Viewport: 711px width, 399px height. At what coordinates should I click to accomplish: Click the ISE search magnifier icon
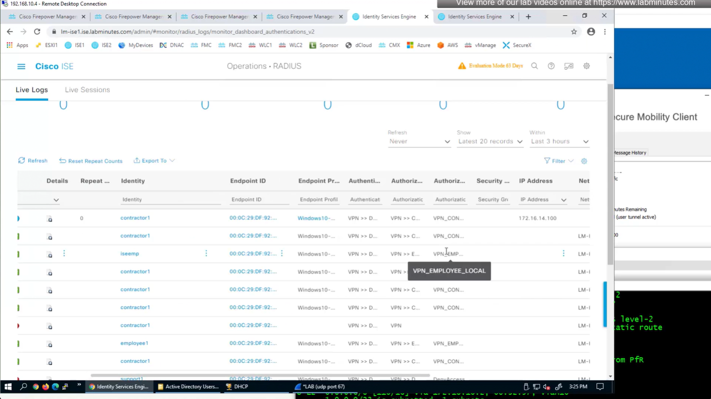(x=534, y=66)
